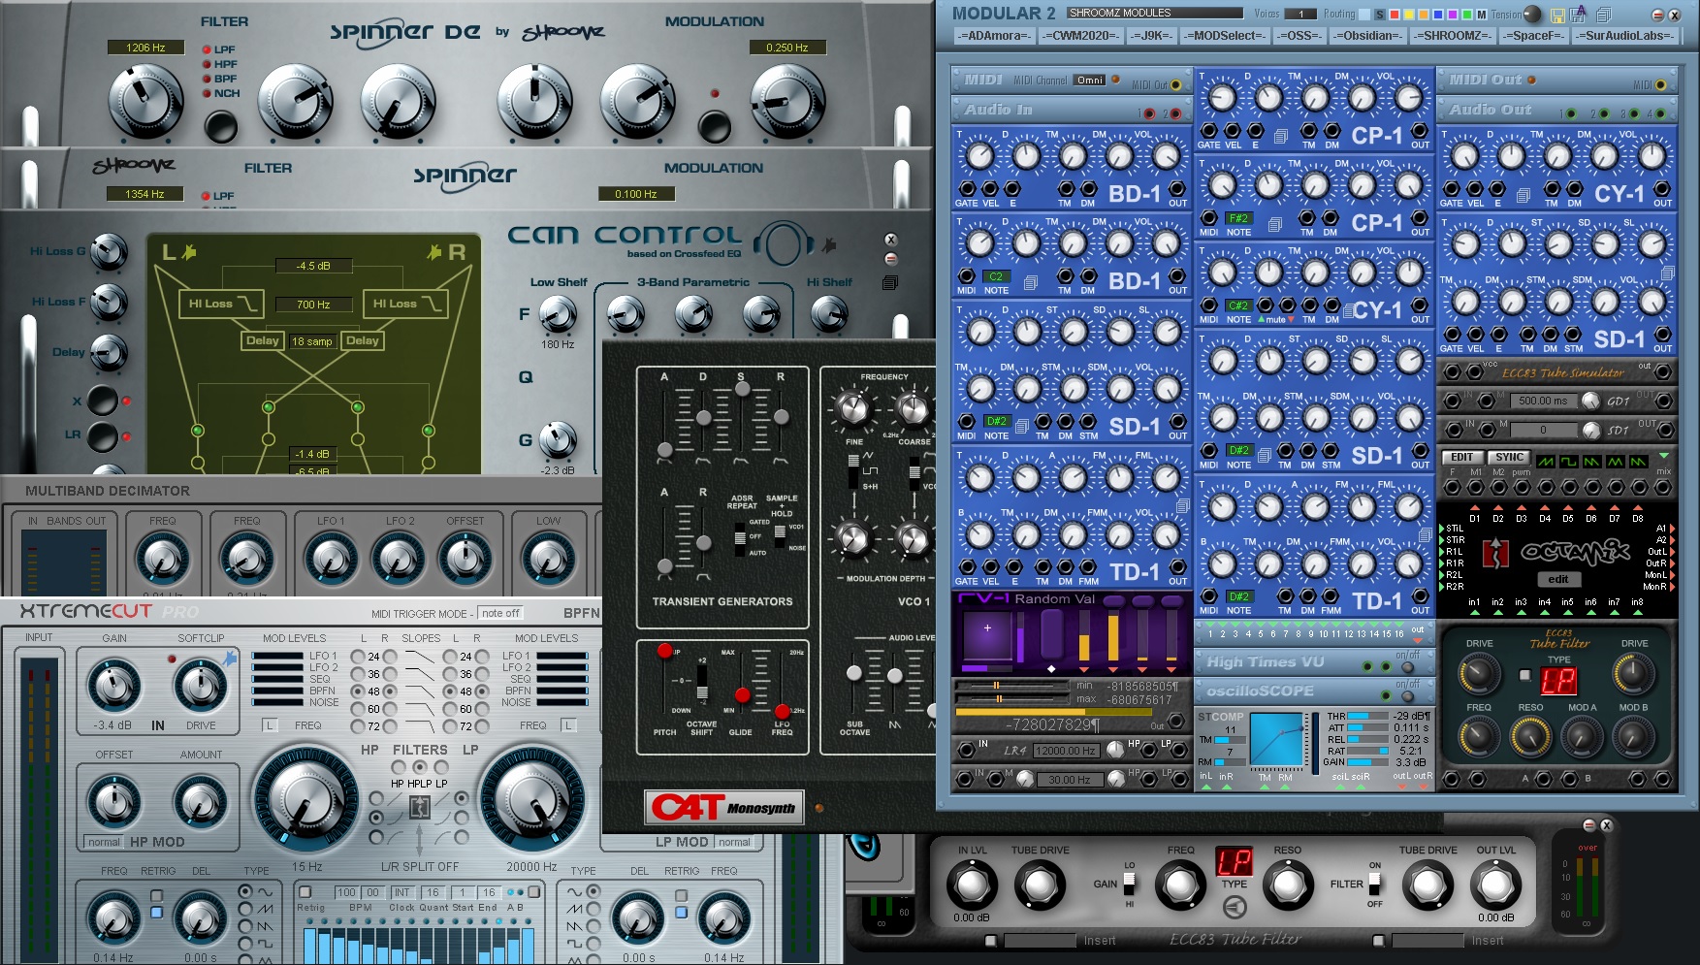Open the MIDI Channel Omni selector
This screenshot has height=965, width=1700.
point(1090,80)
